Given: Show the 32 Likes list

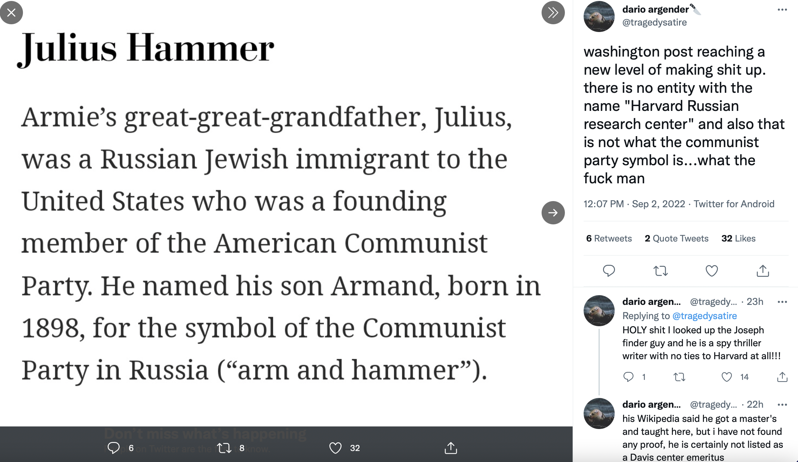Looking at the screenshot, I should coord(738,239).
